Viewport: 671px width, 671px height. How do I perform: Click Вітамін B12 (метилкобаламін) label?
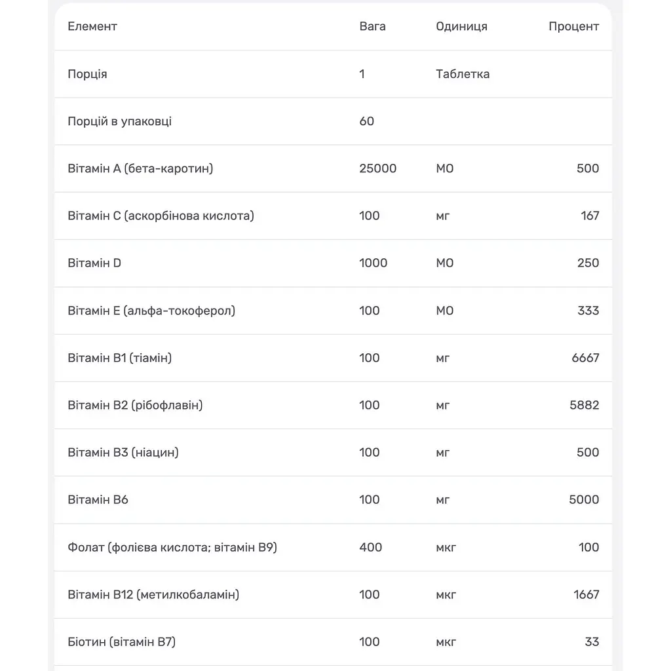(x=153, y=595)
